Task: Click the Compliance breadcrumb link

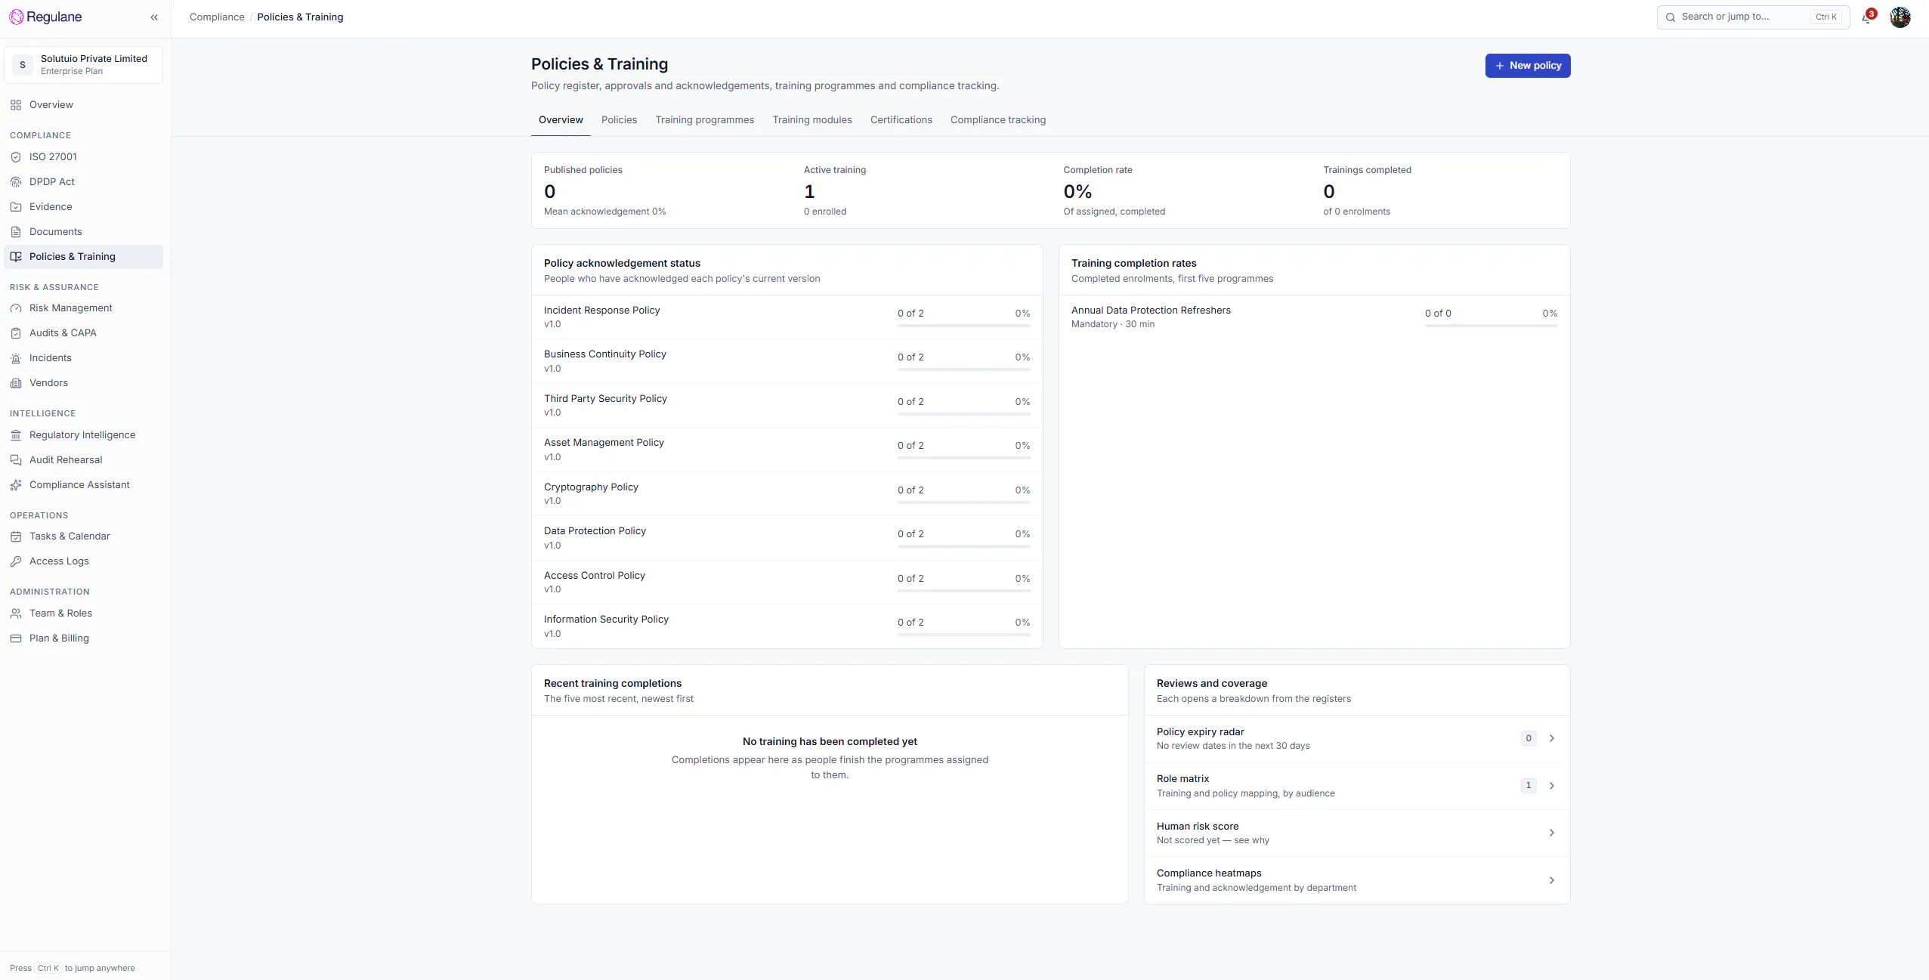Action: tap(217, 17)
